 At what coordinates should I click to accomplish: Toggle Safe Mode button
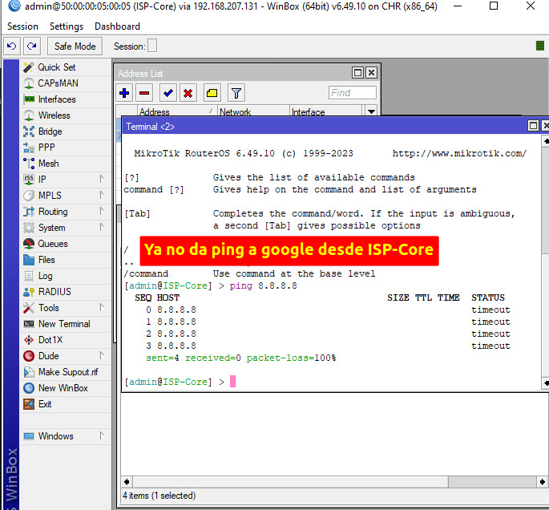75,47
